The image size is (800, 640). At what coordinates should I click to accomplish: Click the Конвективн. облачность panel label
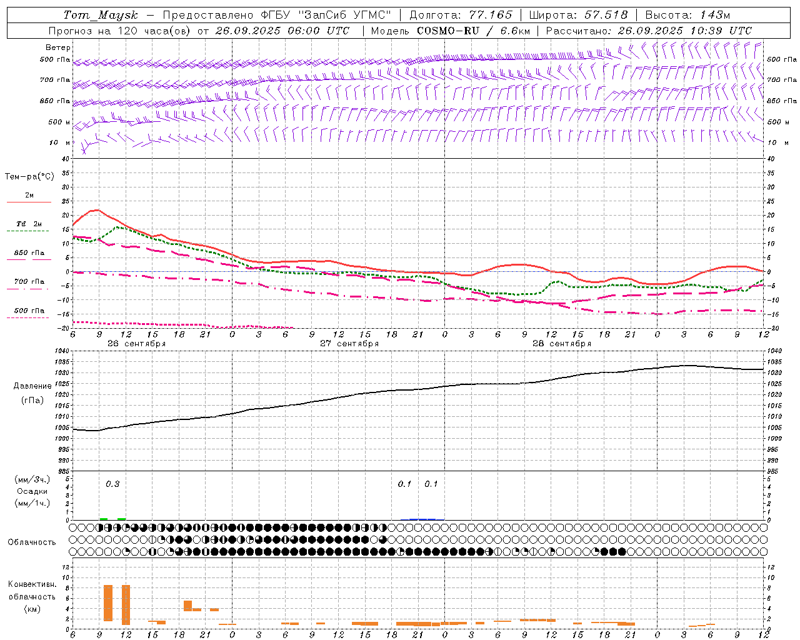point(32,596)
